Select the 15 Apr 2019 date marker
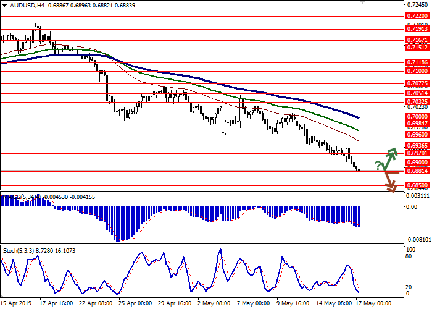The width and height of the screenshot is (432, 309). click(17, 303)
